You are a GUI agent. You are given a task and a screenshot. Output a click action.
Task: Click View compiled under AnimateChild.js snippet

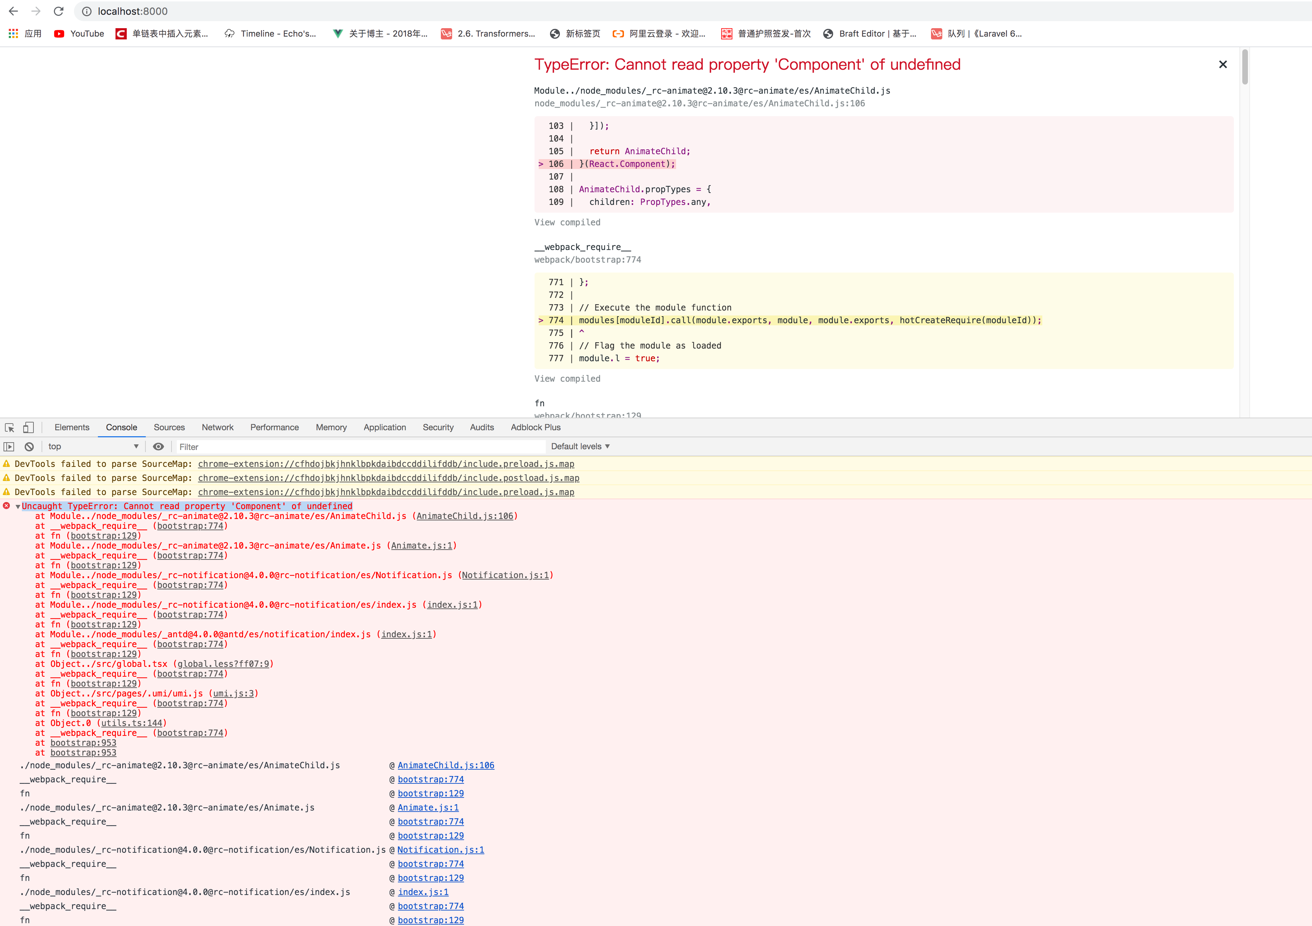point(567,222)
